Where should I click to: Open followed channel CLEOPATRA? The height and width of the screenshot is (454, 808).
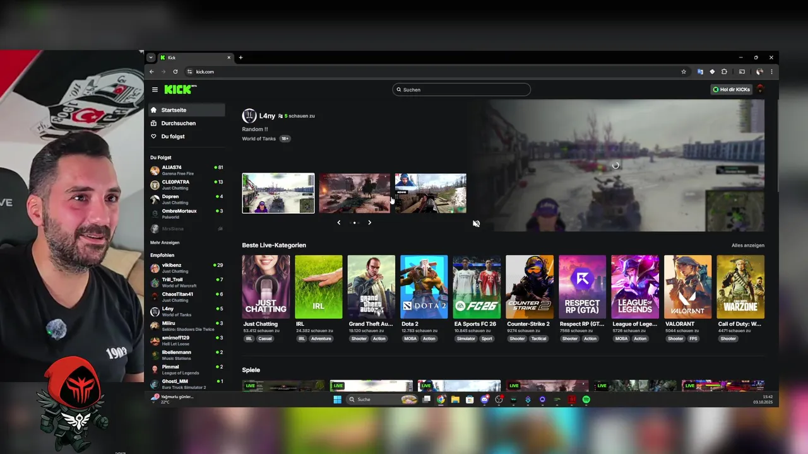click(186, 185)
